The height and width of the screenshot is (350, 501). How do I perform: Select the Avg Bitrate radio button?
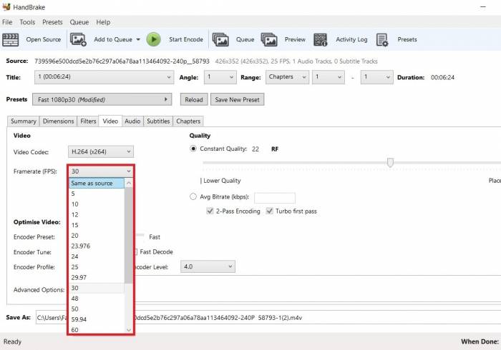193,197
